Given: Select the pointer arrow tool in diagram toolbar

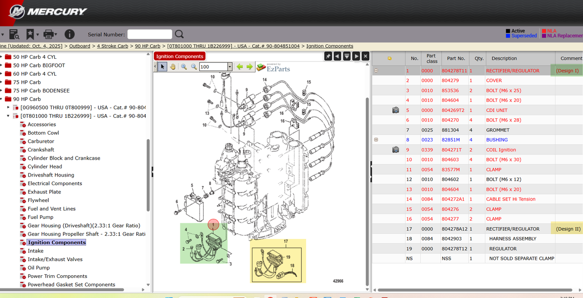Looking at the screenshot, I should tap(163, 66).
